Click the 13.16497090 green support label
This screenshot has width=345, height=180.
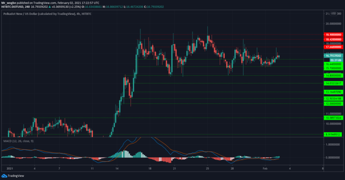click(333, 92)
